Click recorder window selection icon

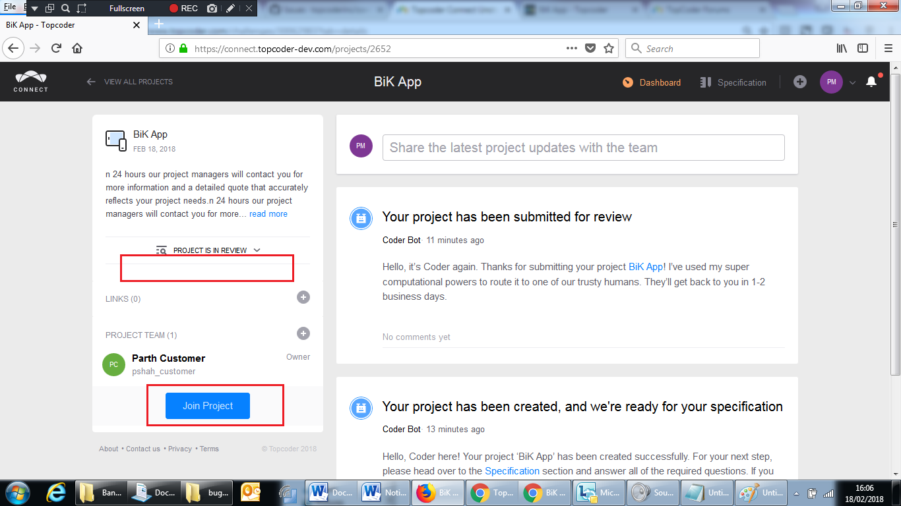pyautogui.click(x=49, y=9)
